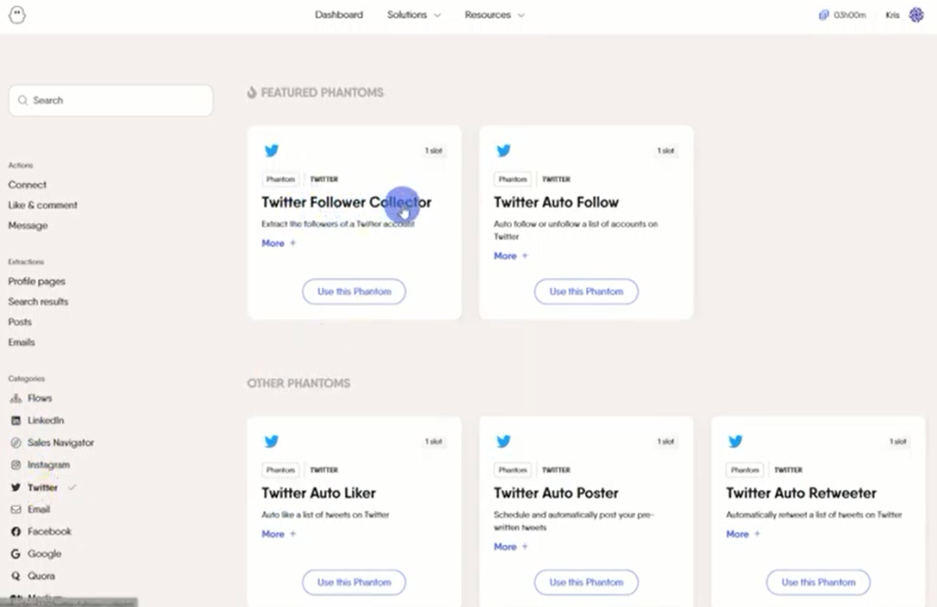The height and width of the screenshot is (607, 937).
Task: Open the Posts extraction category
Action: (x=20, y=322)
